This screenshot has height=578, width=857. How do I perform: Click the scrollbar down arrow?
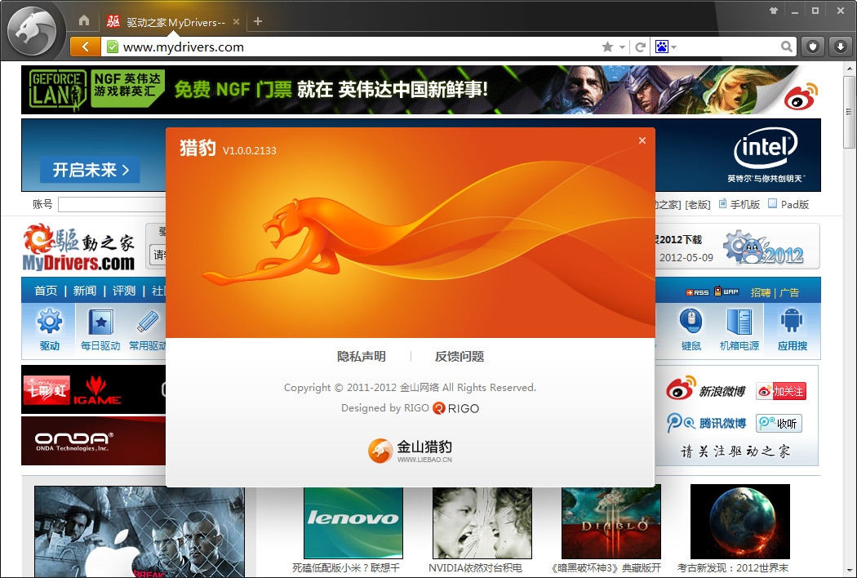(x=850, y=571)
